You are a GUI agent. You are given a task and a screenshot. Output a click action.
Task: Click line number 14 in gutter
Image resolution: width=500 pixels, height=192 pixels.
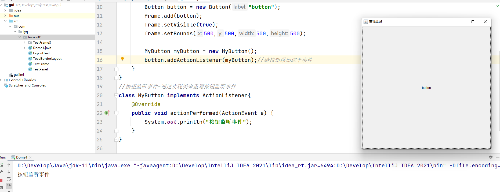[x=100, y=42]
